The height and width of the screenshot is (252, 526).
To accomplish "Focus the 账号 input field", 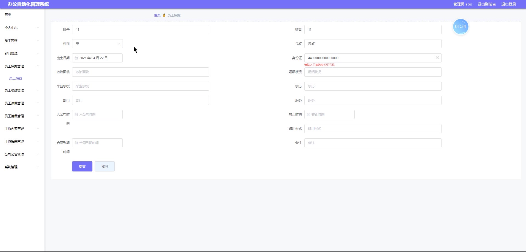I will [141, 30].
